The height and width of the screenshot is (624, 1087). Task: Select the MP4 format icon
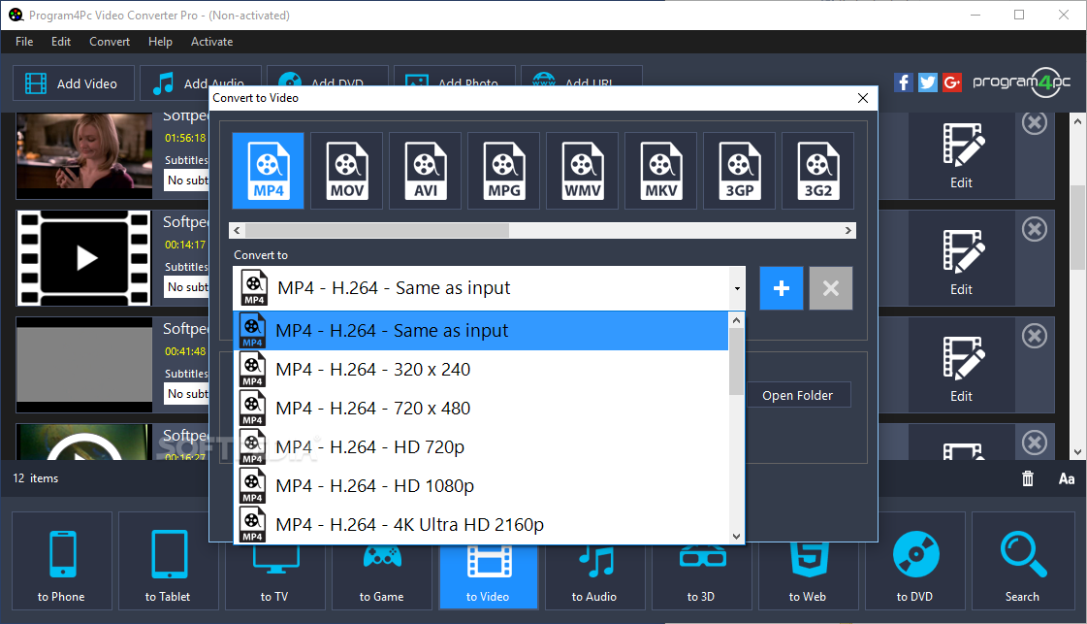tap(268, 171)
